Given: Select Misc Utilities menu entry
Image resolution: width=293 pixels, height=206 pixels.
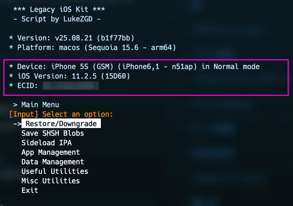Looking at the screenshot, I should 51,181.
